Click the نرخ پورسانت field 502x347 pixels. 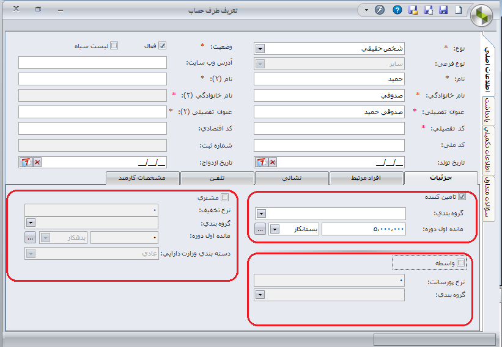(x=329, y=281)
